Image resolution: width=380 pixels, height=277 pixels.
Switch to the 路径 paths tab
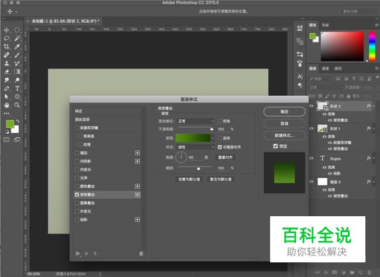pos(338,68)
